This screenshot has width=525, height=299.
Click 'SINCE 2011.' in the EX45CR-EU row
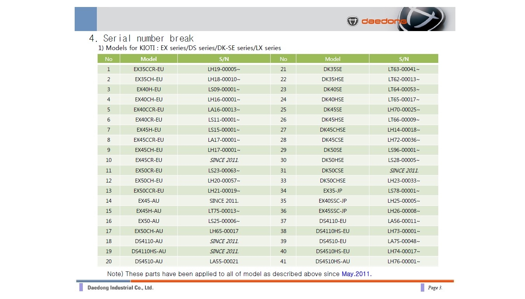[x=224, y=160]
